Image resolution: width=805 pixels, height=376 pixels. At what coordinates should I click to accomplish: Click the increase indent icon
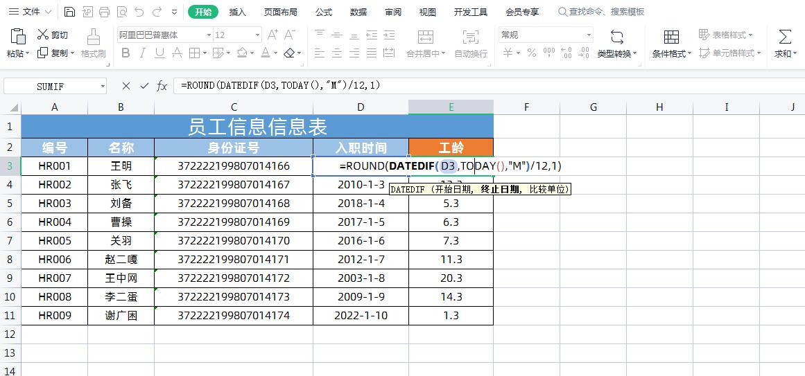point(389,35)
